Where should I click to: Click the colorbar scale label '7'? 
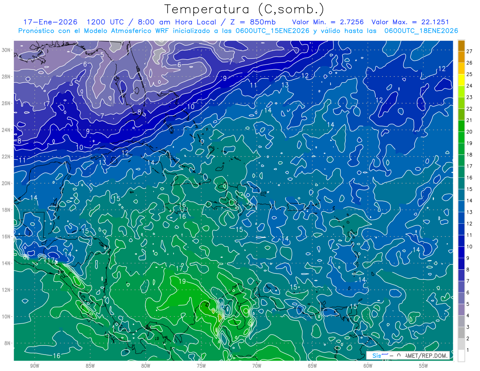click(x=468, y=281)
